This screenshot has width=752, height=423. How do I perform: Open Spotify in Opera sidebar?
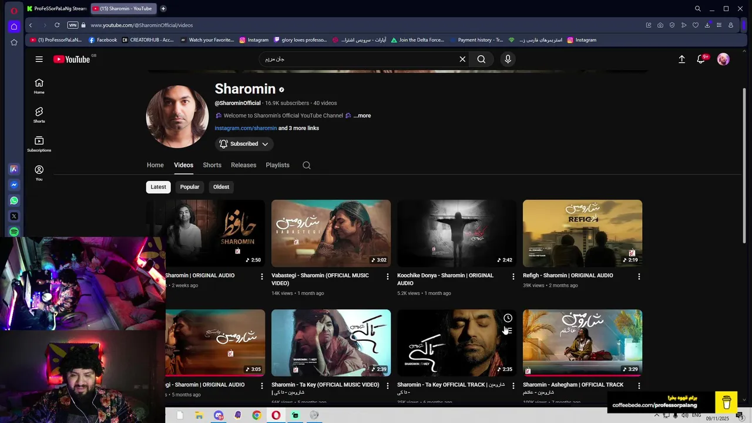14,232
